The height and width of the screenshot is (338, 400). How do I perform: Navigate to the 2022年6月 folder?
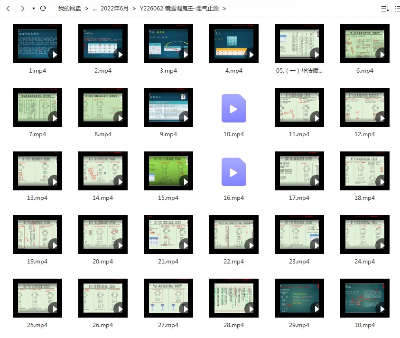[x=114, y=9]
